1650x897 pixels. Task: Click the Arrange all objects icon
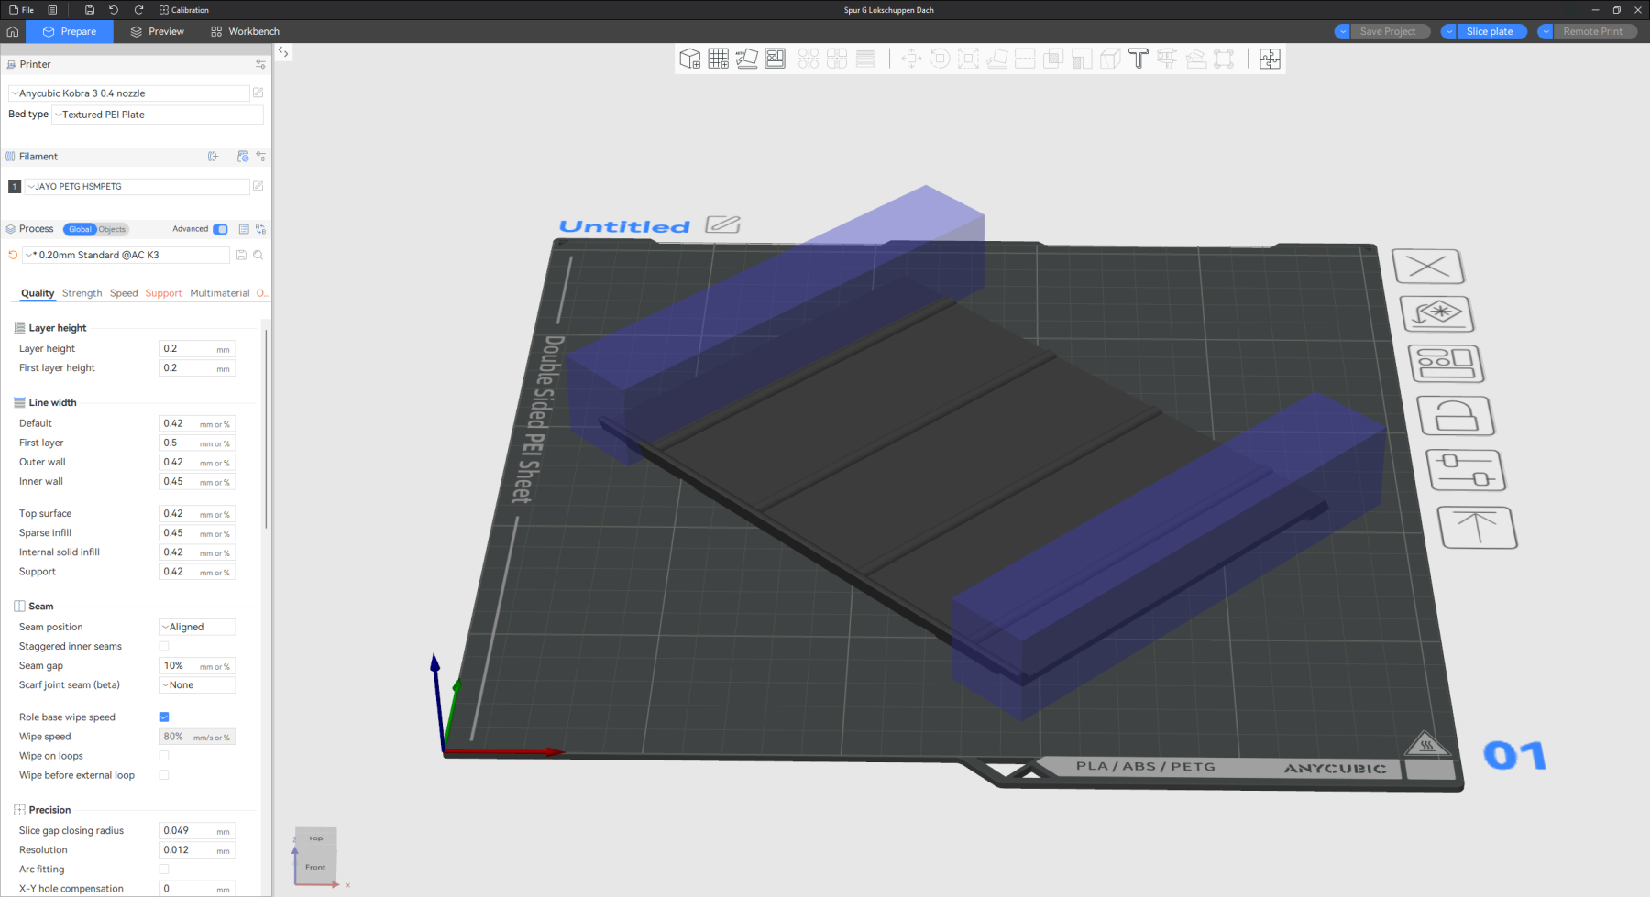point(775,60)
